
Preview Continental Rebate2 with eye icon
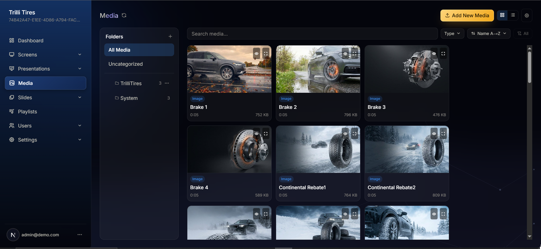pyautogui.click(x=434, y=134)
